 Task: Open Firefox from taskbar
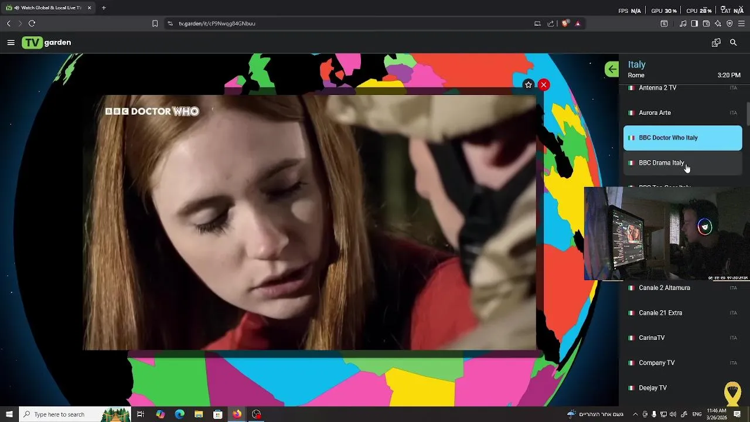coord(237,414)
